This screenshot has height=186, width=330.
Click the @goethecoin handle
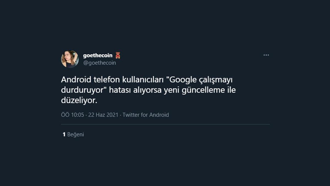pyautogui.click(x=99, y=63)
